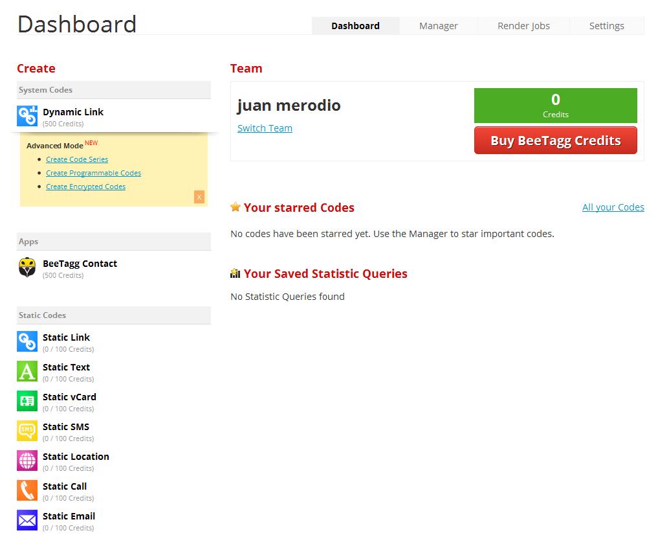Click the Static Email envelope icon

[27, 521]
